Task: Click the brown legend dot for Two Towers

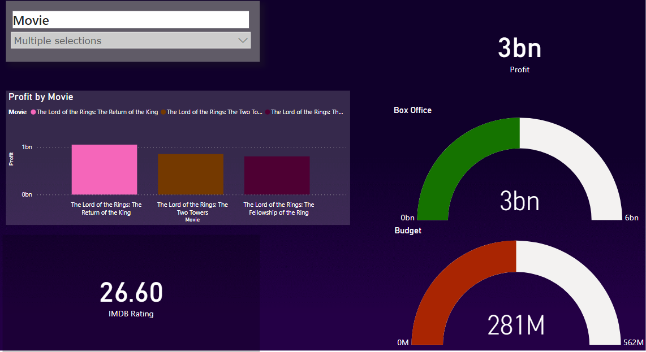Action: [x=163, y=112]
